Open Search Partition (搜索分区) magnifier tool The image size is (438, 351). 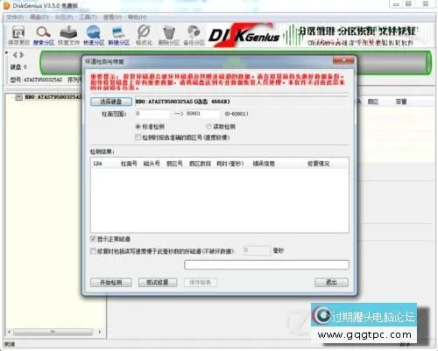pos(44,35)
